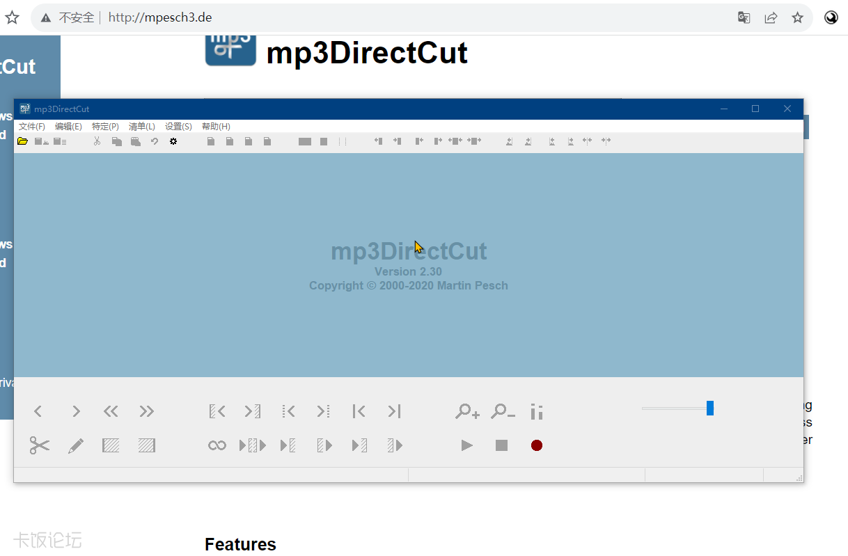848x556 pixels.
Task: Click the save disk icon with list lines
Action: pos(60,141)
